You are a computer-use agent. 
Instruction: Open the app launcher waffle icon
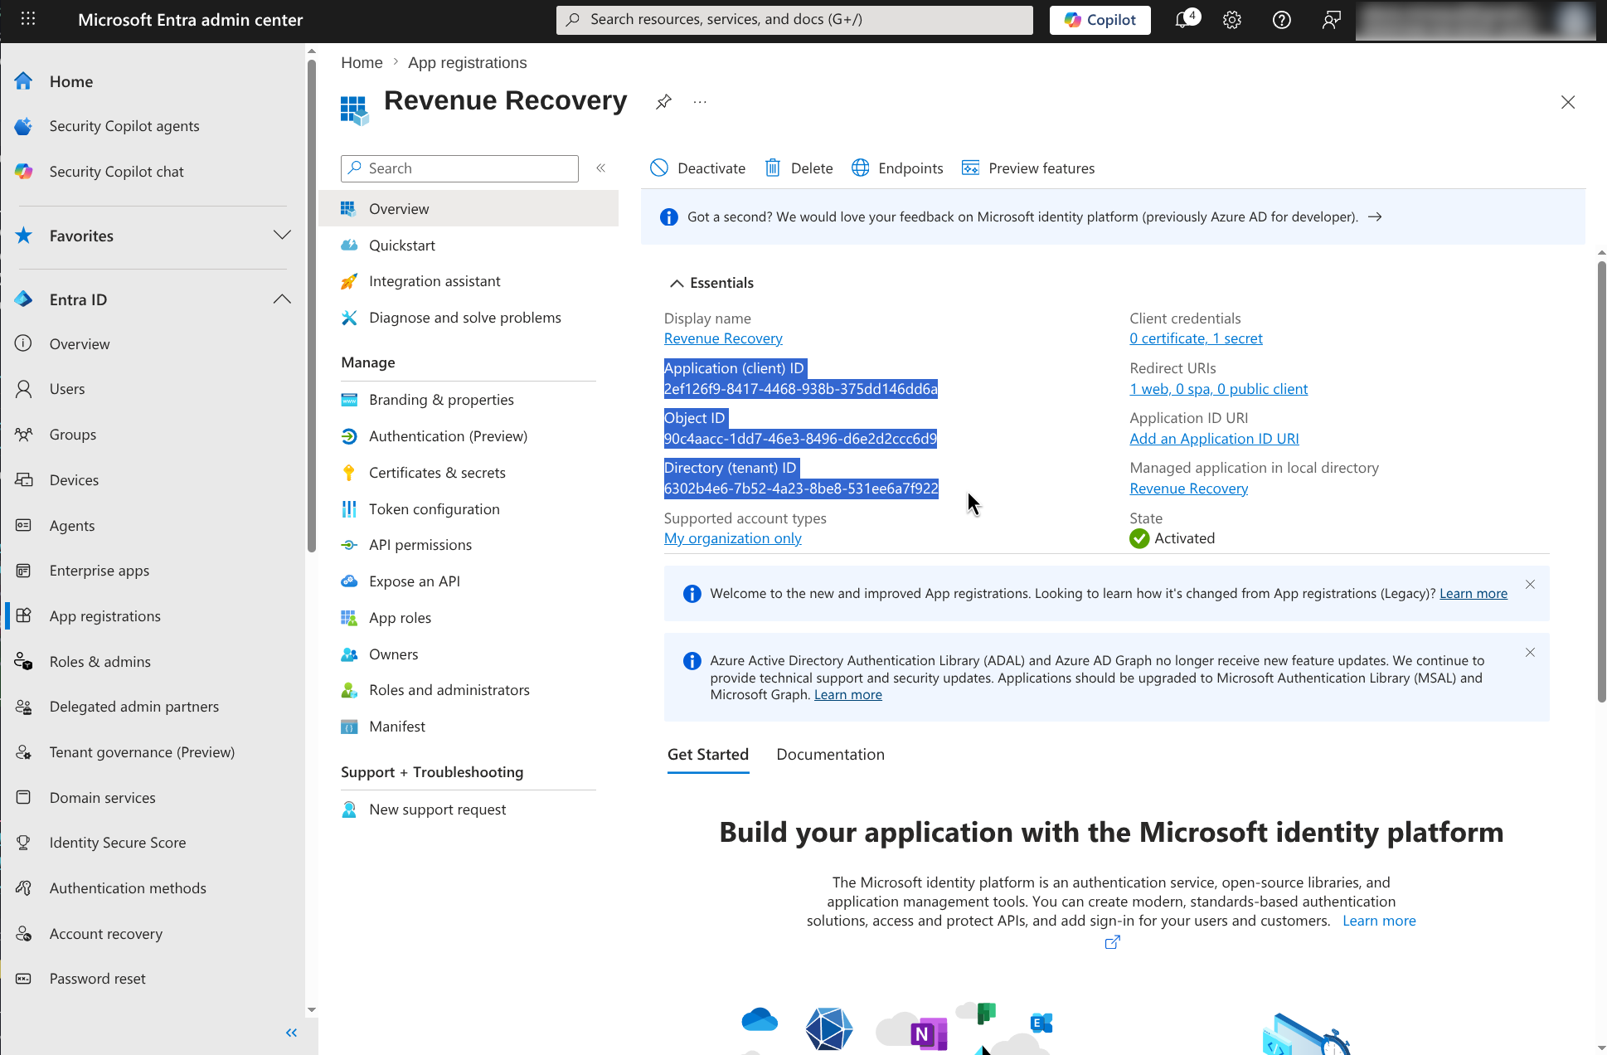(27, 19)
